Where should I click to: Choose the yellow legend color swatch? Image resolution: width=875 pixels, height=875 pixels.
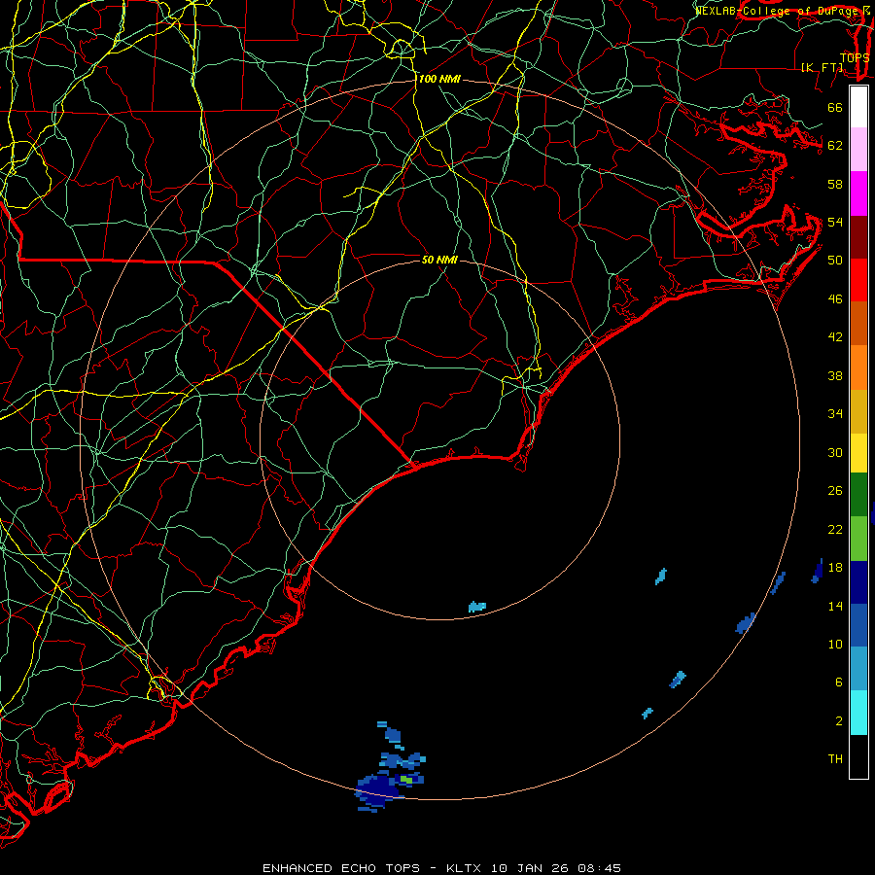(x=858, y=453)
